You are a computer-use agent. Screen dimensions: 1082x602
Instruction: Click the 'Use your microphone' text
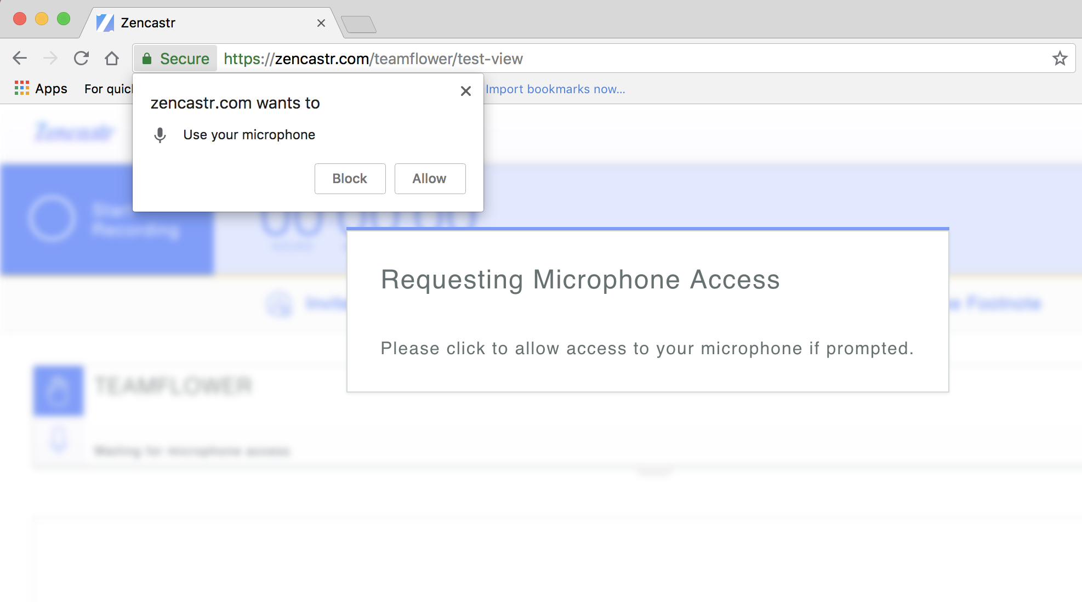[249, 135]
